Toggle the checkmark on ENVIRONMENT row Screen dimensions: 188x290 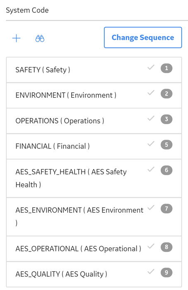[x=151, y=93]
